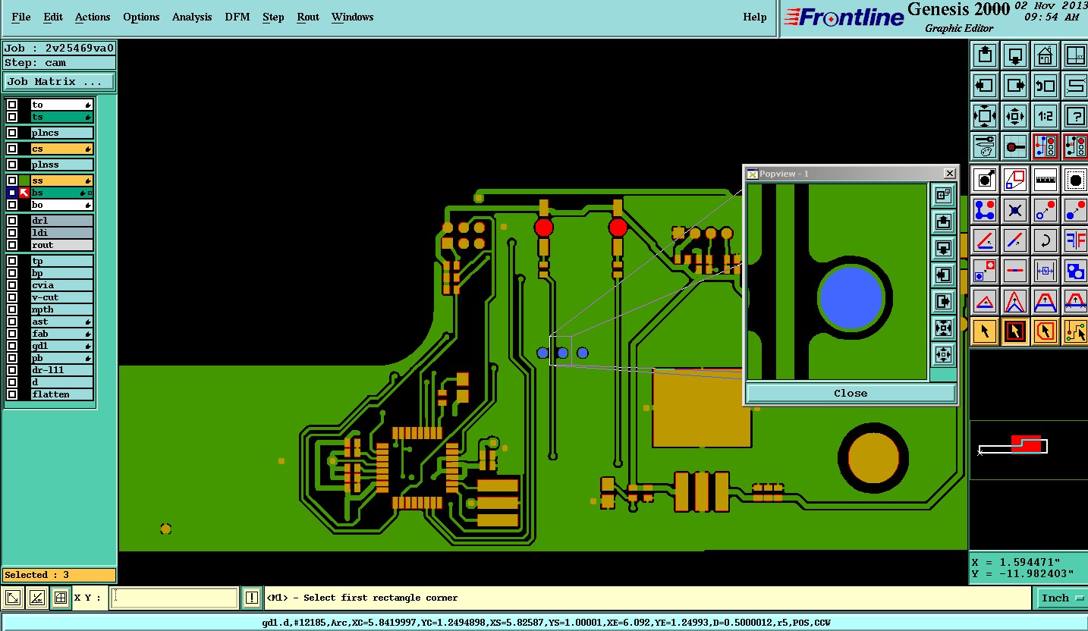This screenshot has width=1088, height=631.
Task: Select the net selection pointer tool
Action: pyautogui.click(x=1076, y=331)
